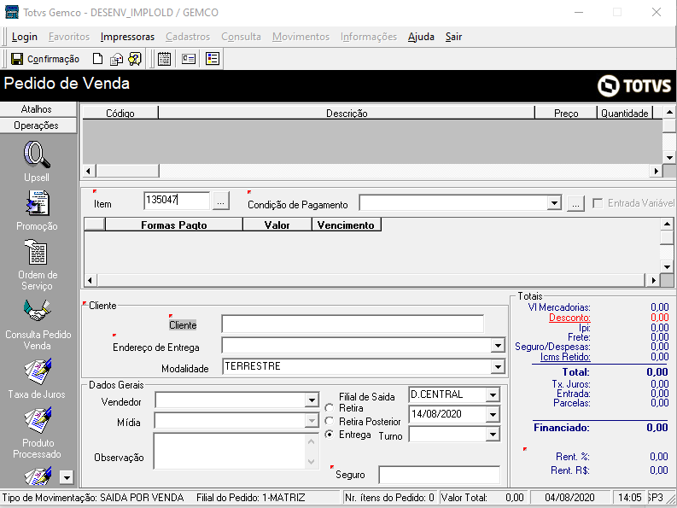
Task: Click items grid scroll up arrow
Action: [669, 113]
